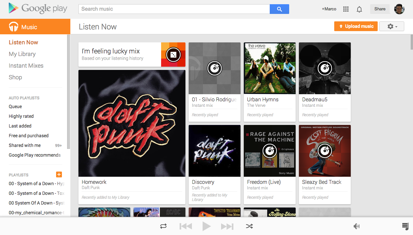Open playlist 00-my_chemical_romance
Screen dimensions: 413x235
[37, 213]
